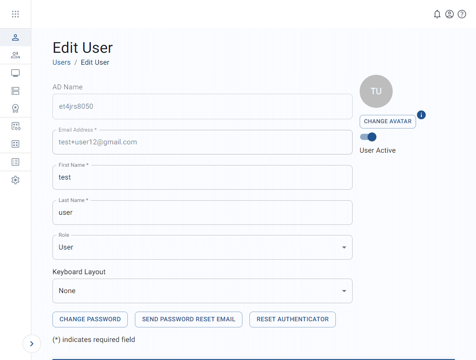Navigate back using the Users breadcrumb link
476x360 pixels.
[x=61, y=62]
